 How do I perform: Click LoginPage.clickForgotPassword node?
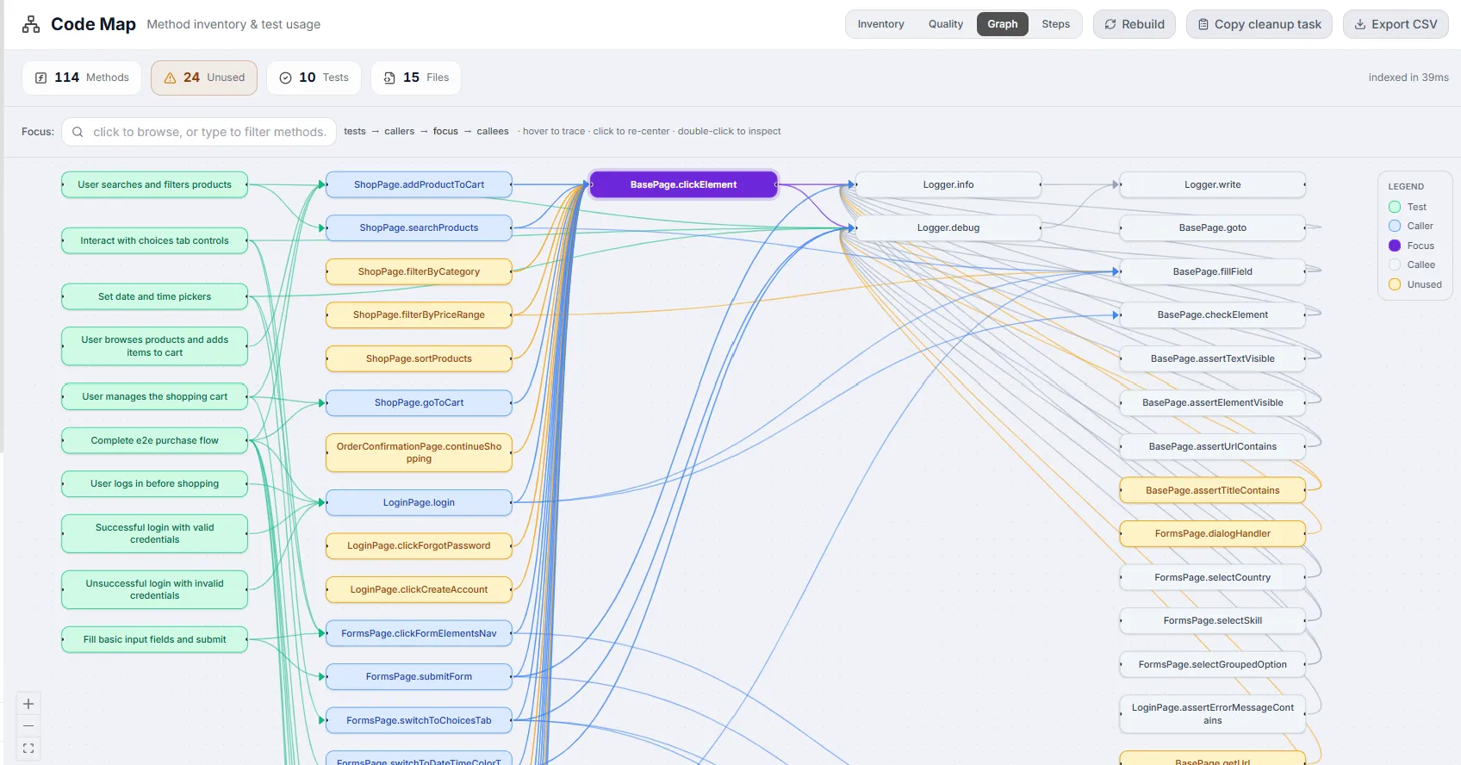click(419, 545)
